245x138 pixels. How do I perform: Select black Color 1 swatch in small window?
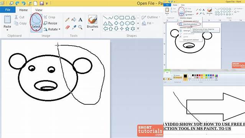[x=185, y=76]
